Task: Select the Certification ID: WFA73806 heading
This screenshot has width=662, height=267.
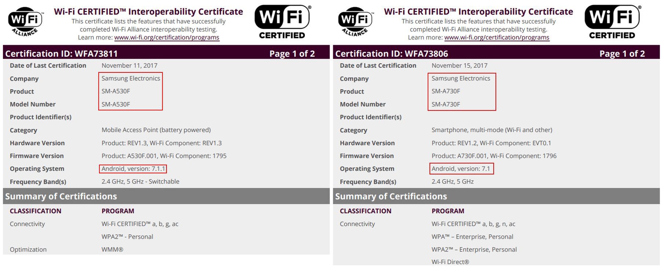Action: coord(391,54)
